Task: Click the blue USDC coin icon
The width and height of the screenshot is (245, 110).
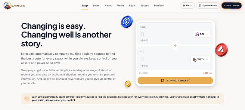Action: coord(127,22)
